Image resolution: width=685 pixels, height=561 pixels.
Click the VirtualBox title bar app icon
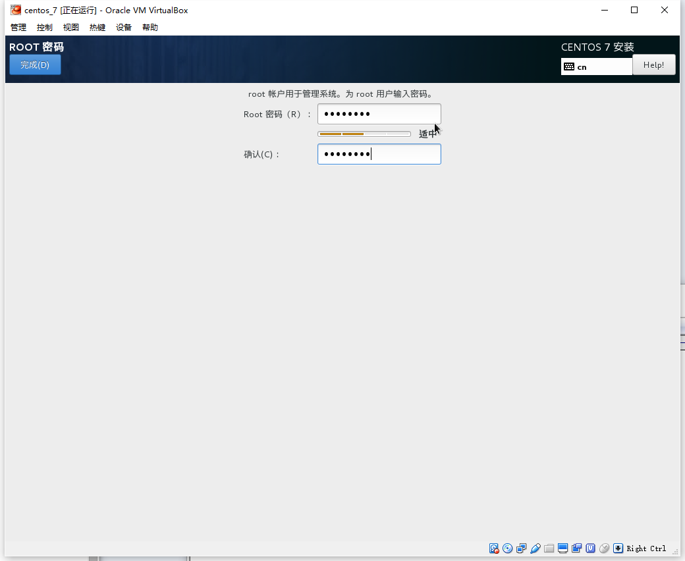pos(16,10)
